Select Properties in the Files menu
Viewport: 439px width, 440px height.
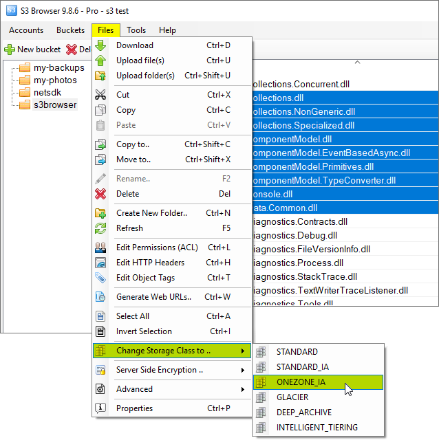172,408
